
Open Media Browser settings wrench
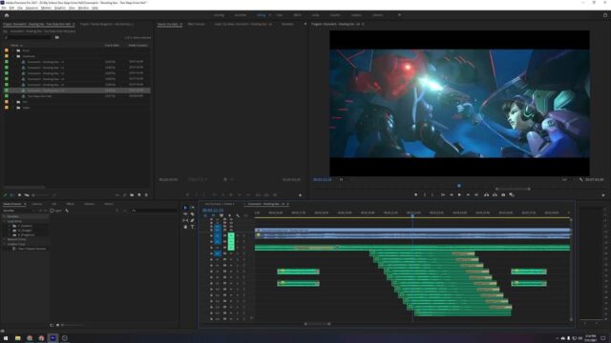67,211
